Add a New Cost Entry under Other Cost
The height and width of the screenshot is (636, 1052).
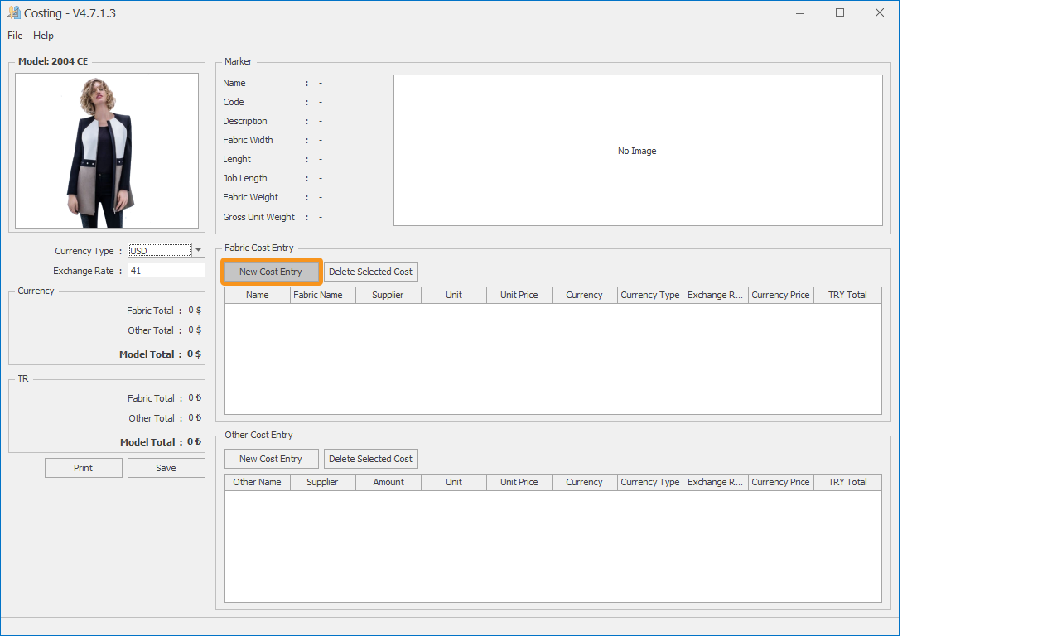pyautogui.click(x=271, y=459)
